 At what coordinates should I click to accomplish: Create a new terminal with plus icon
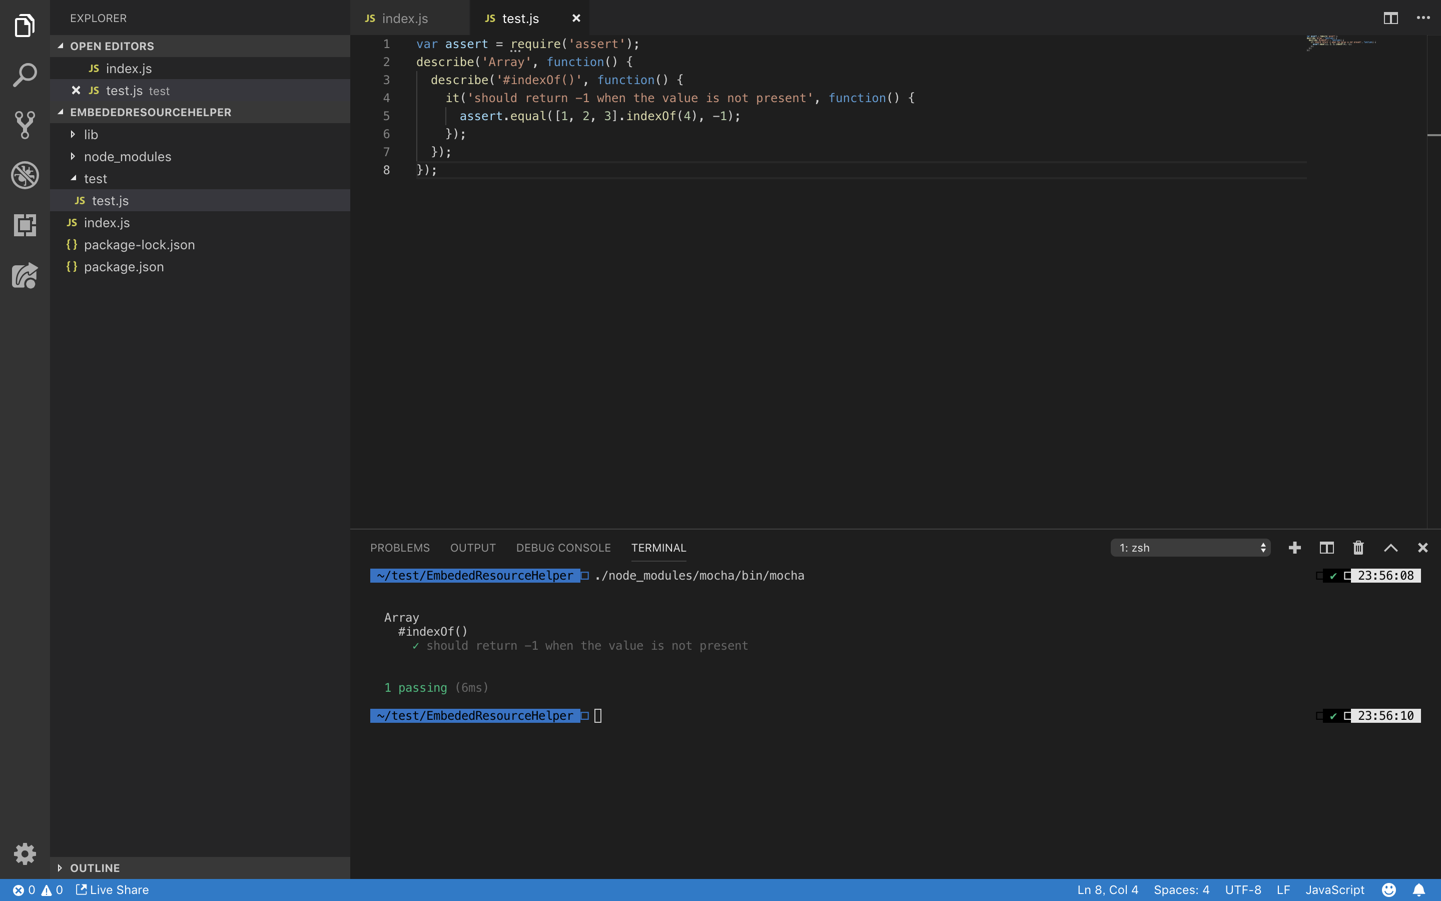point(1294,548)
